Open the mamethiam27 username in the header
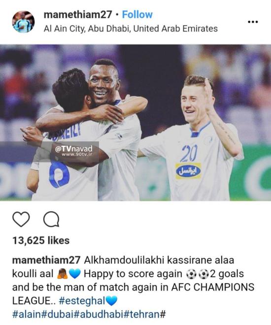The image size is (271, 325). (78, 14)
